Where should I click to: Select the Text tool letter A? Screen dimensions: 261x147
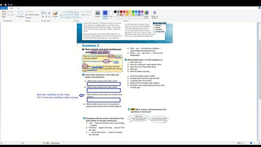point(49,13)
